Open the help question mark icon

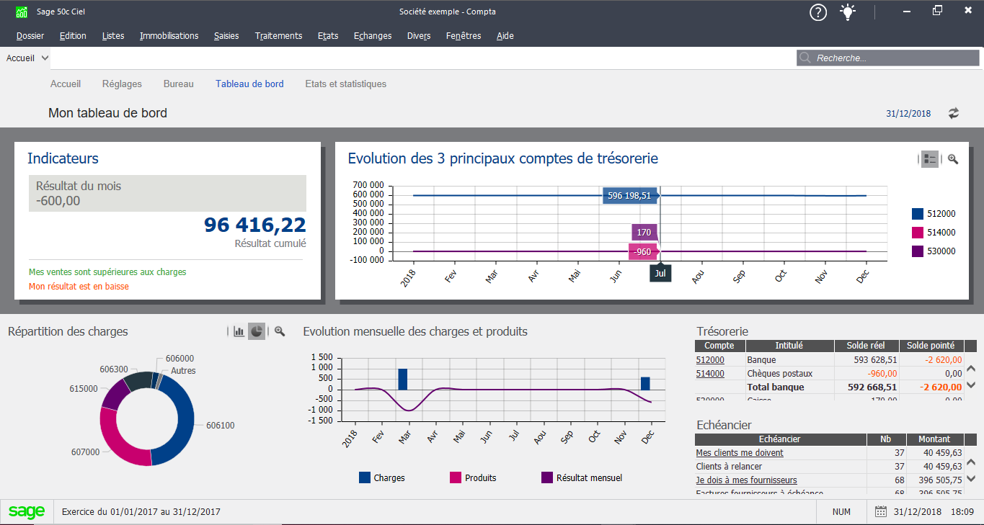coord(818,12)
